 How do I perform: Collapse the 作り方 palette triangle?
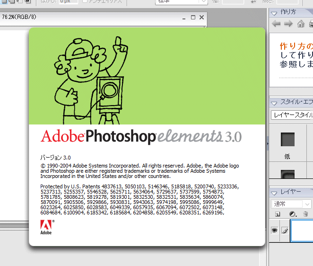pyautogui.click(x=274, y=13)
